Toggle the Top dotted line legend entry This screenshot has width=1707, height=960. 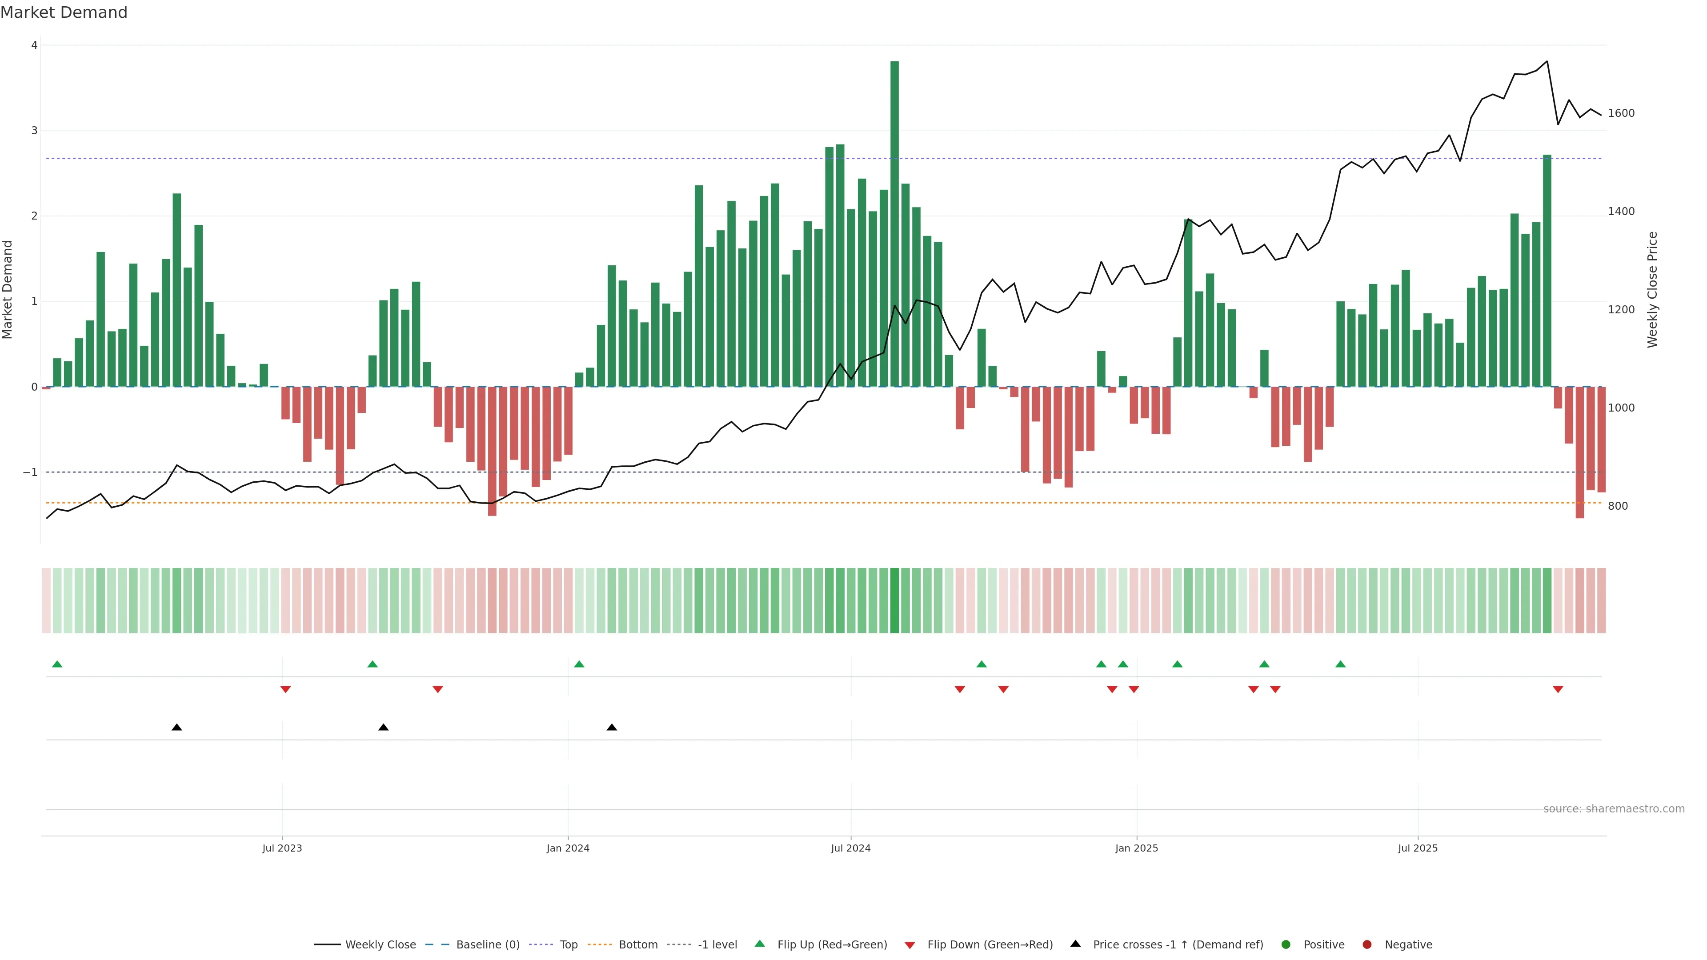568,944
